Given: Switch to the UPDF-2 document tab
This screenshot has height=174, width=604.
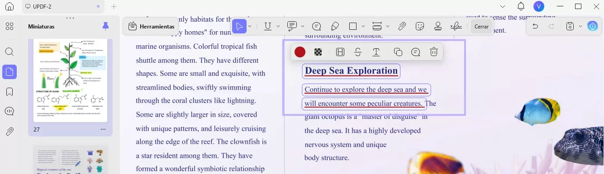Looking at the screenshot, I should click(x=62, y=6).
